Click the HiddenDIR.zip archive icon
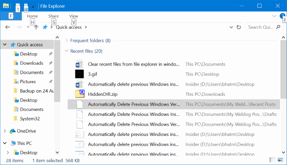The height and width of the screenshot is (165, 287). tap(80, 94)
